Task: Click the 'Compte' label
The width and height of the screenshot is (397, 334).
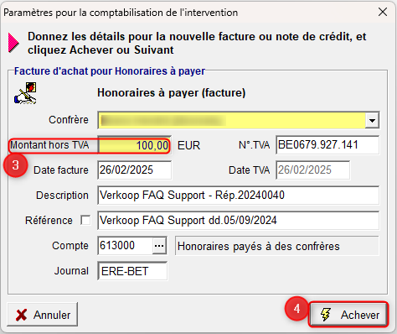Action: [x=70, y=246]
